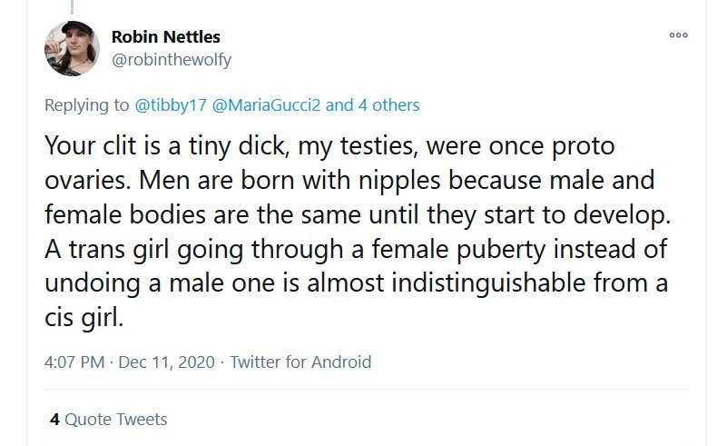Open the Twitter for Android source link
This screenshot has width=727, height=446.
pos(301,362)
